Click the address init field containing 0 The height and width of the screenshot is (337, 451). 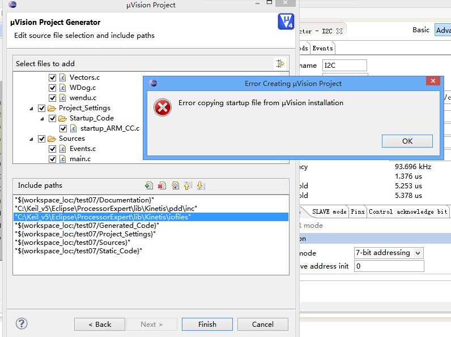tap(389, 266)
